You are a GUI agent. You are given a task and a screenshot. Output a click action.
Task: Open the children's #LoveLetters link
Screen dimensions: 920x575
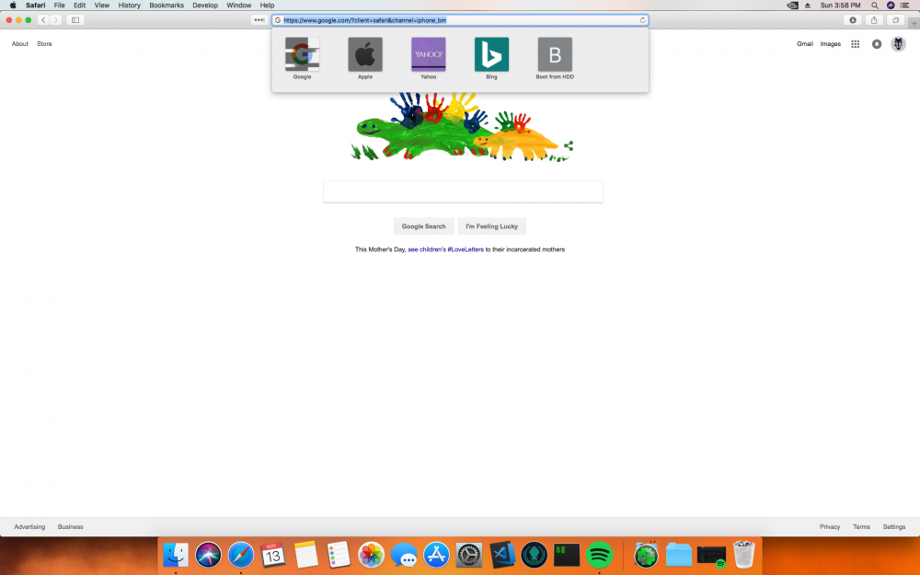446,249
